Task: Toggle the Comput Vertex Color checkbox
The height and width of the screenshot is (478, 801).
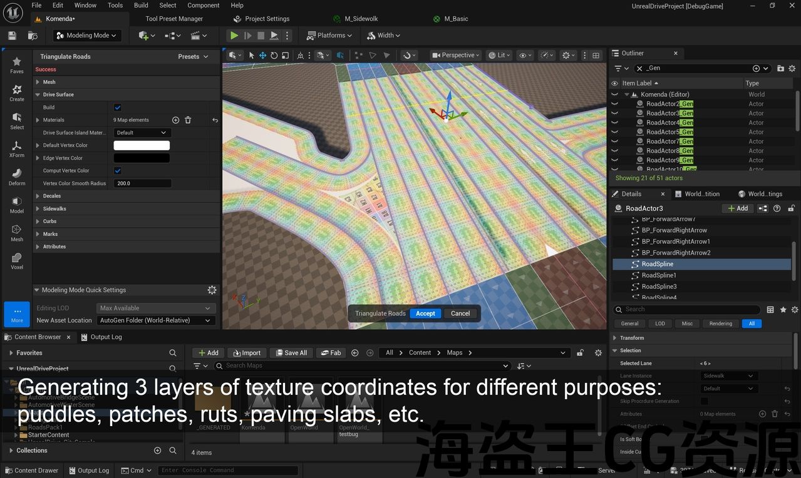Action: (x=118, y=171)
